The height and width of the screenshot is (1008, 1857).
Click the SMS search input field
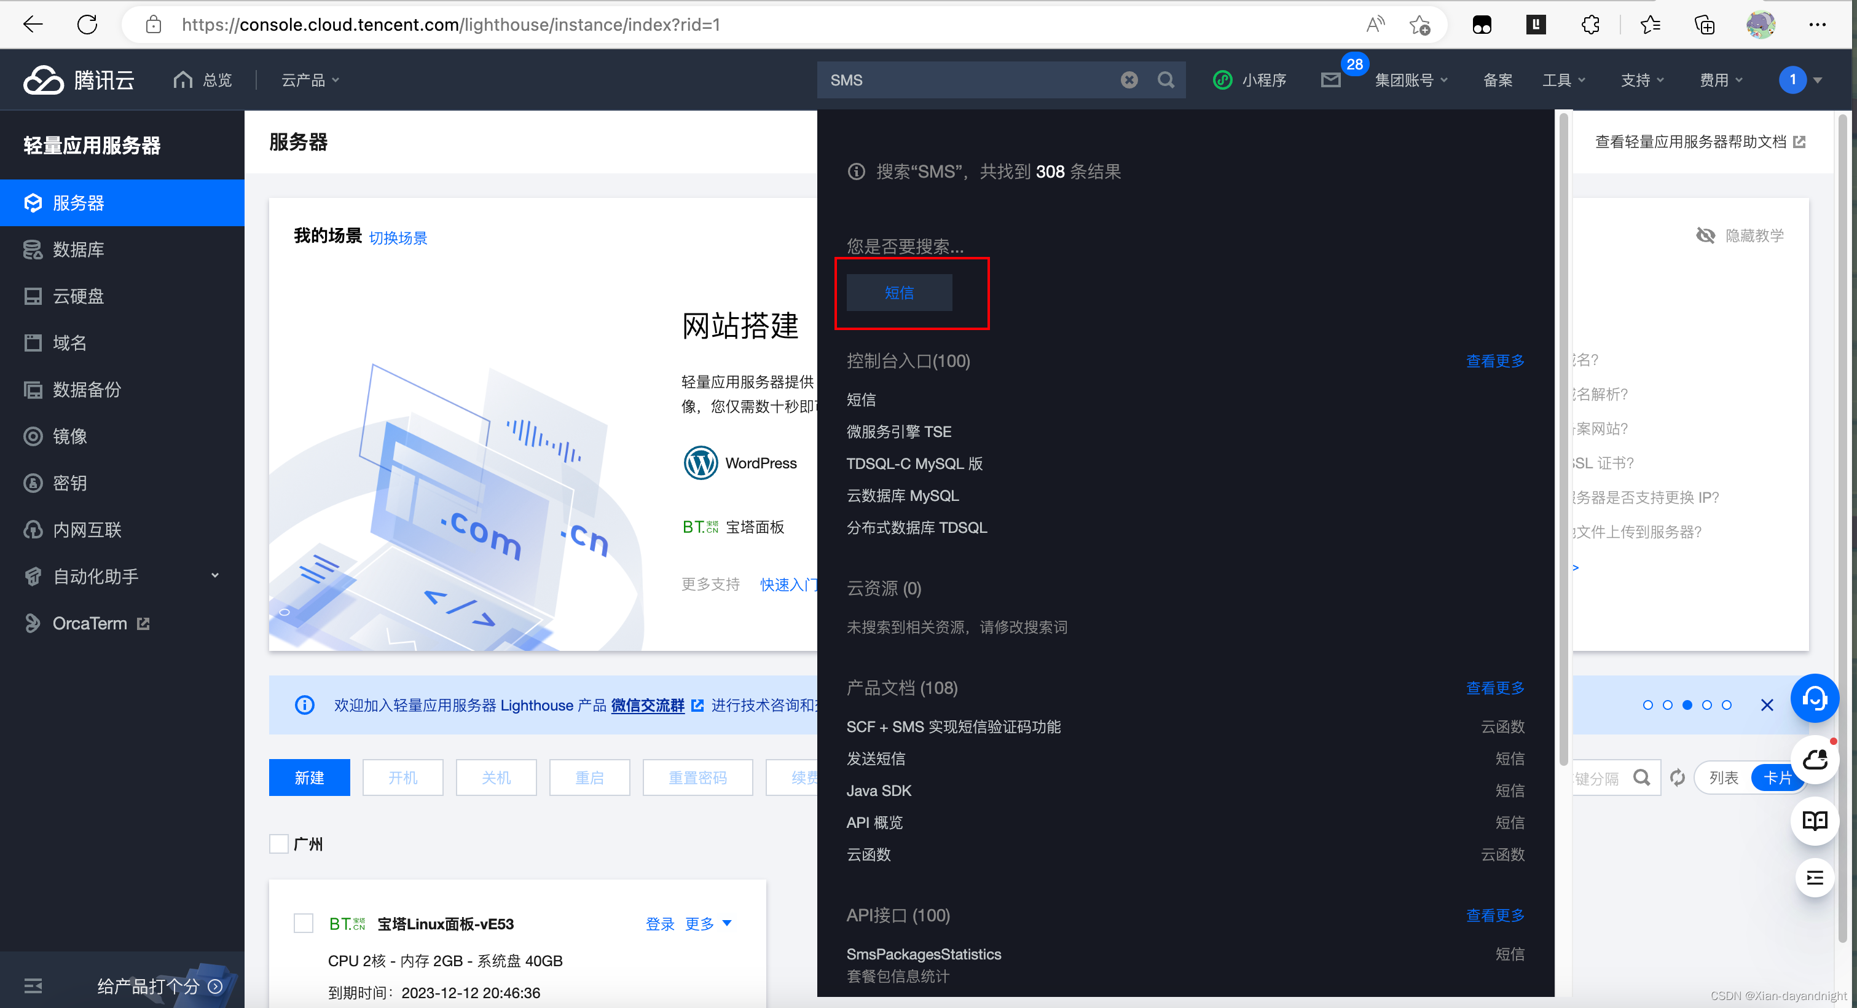point(974,79)
